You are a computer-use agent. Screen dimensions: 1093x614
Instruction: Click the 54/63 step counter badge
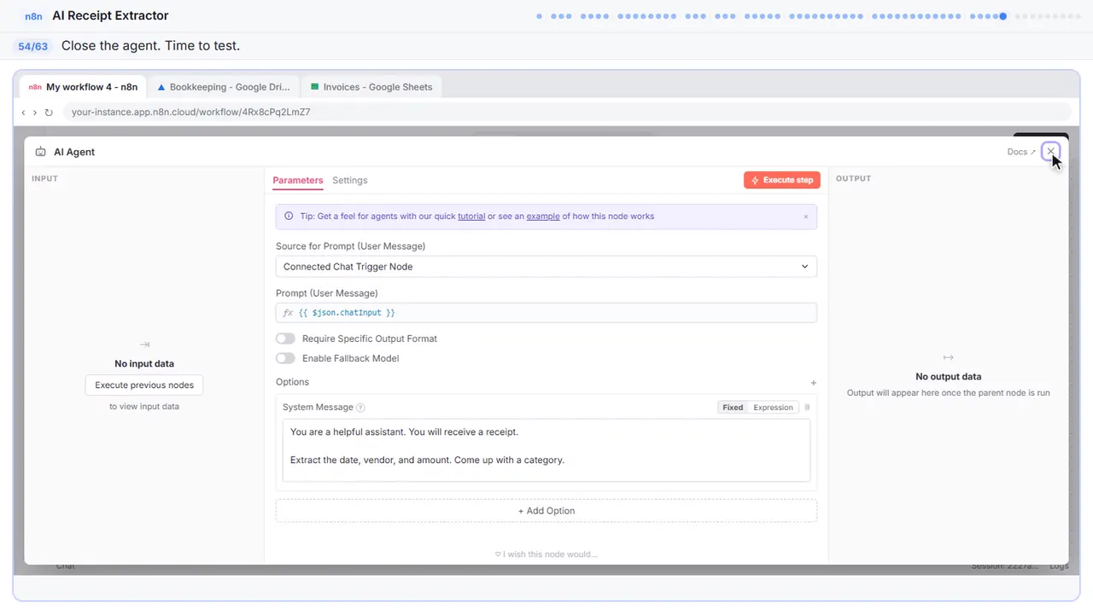click(32, 46)
